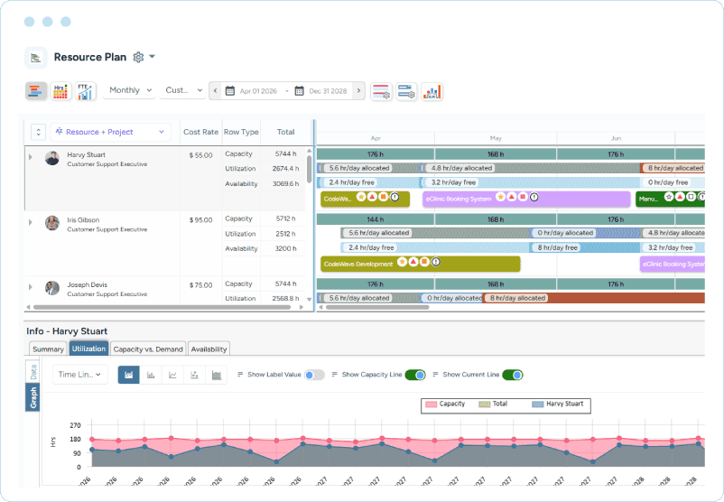
Task: Toggle Show Label Value switch
Action: [314, 375]
